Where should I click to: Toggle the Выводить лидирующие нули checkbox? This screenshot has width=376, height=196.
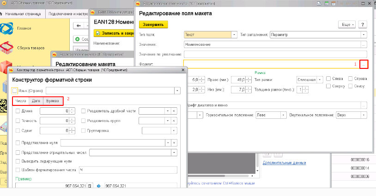18,161
